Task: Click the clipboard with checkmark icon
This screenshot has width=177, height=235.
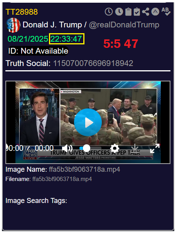Action: (x=137, y=12)
